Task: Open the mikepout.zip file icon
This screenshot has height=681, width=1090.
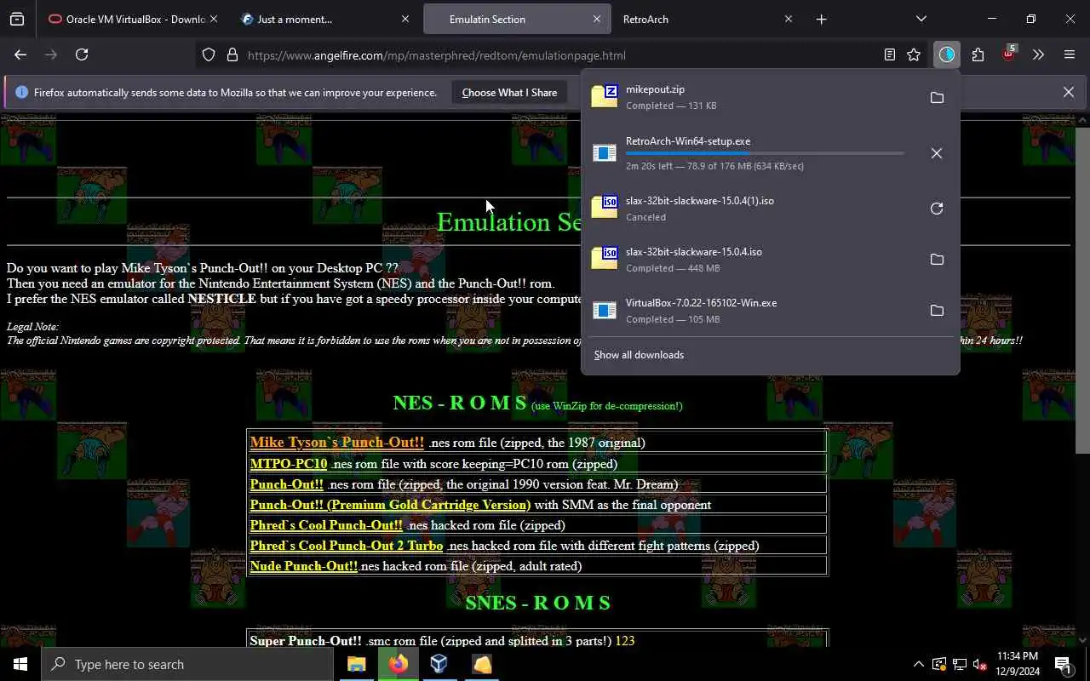Action: (x=605, y=97)
